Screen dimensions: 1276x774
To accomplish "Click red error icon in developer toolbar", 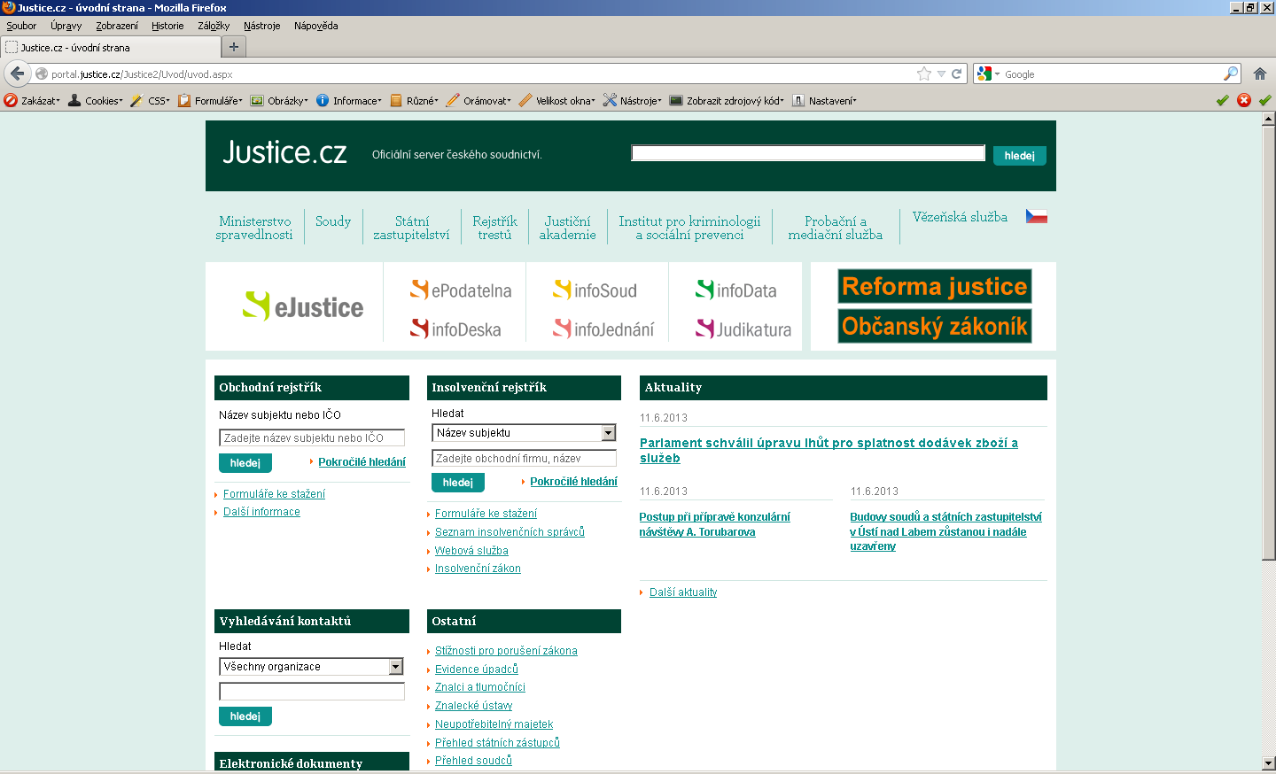I will click(1244, 100).
